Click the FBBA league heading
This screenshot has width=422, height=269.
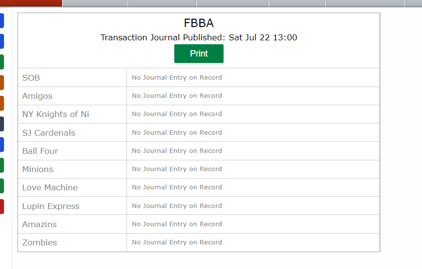click(x=198, y=23)
